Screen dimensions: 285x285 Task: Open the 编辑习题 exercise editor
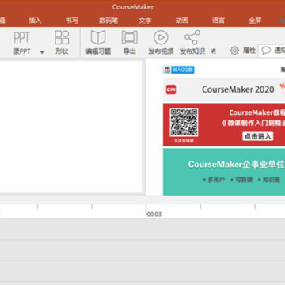[x=98, y=43]
